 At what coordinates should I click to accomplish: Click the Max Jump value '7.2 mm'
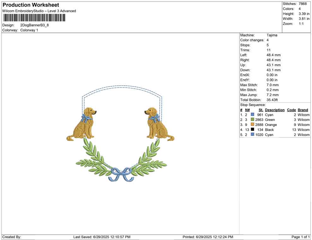(273, 95)
